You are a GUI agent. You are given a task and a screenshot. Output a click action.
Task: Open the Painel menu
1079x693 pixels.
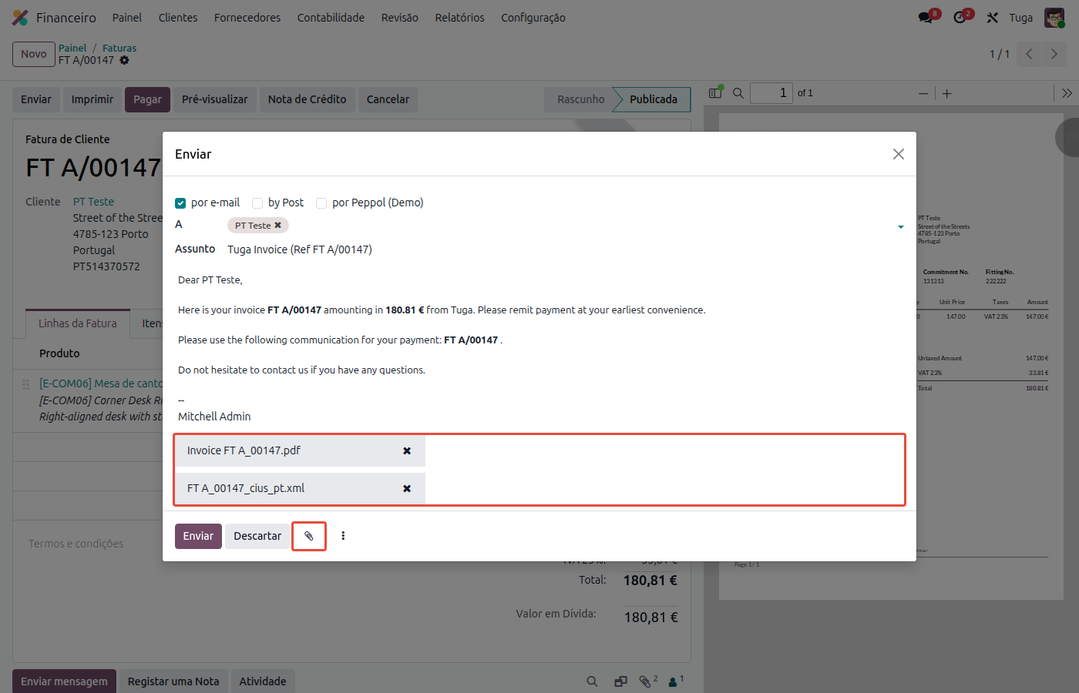127,18
